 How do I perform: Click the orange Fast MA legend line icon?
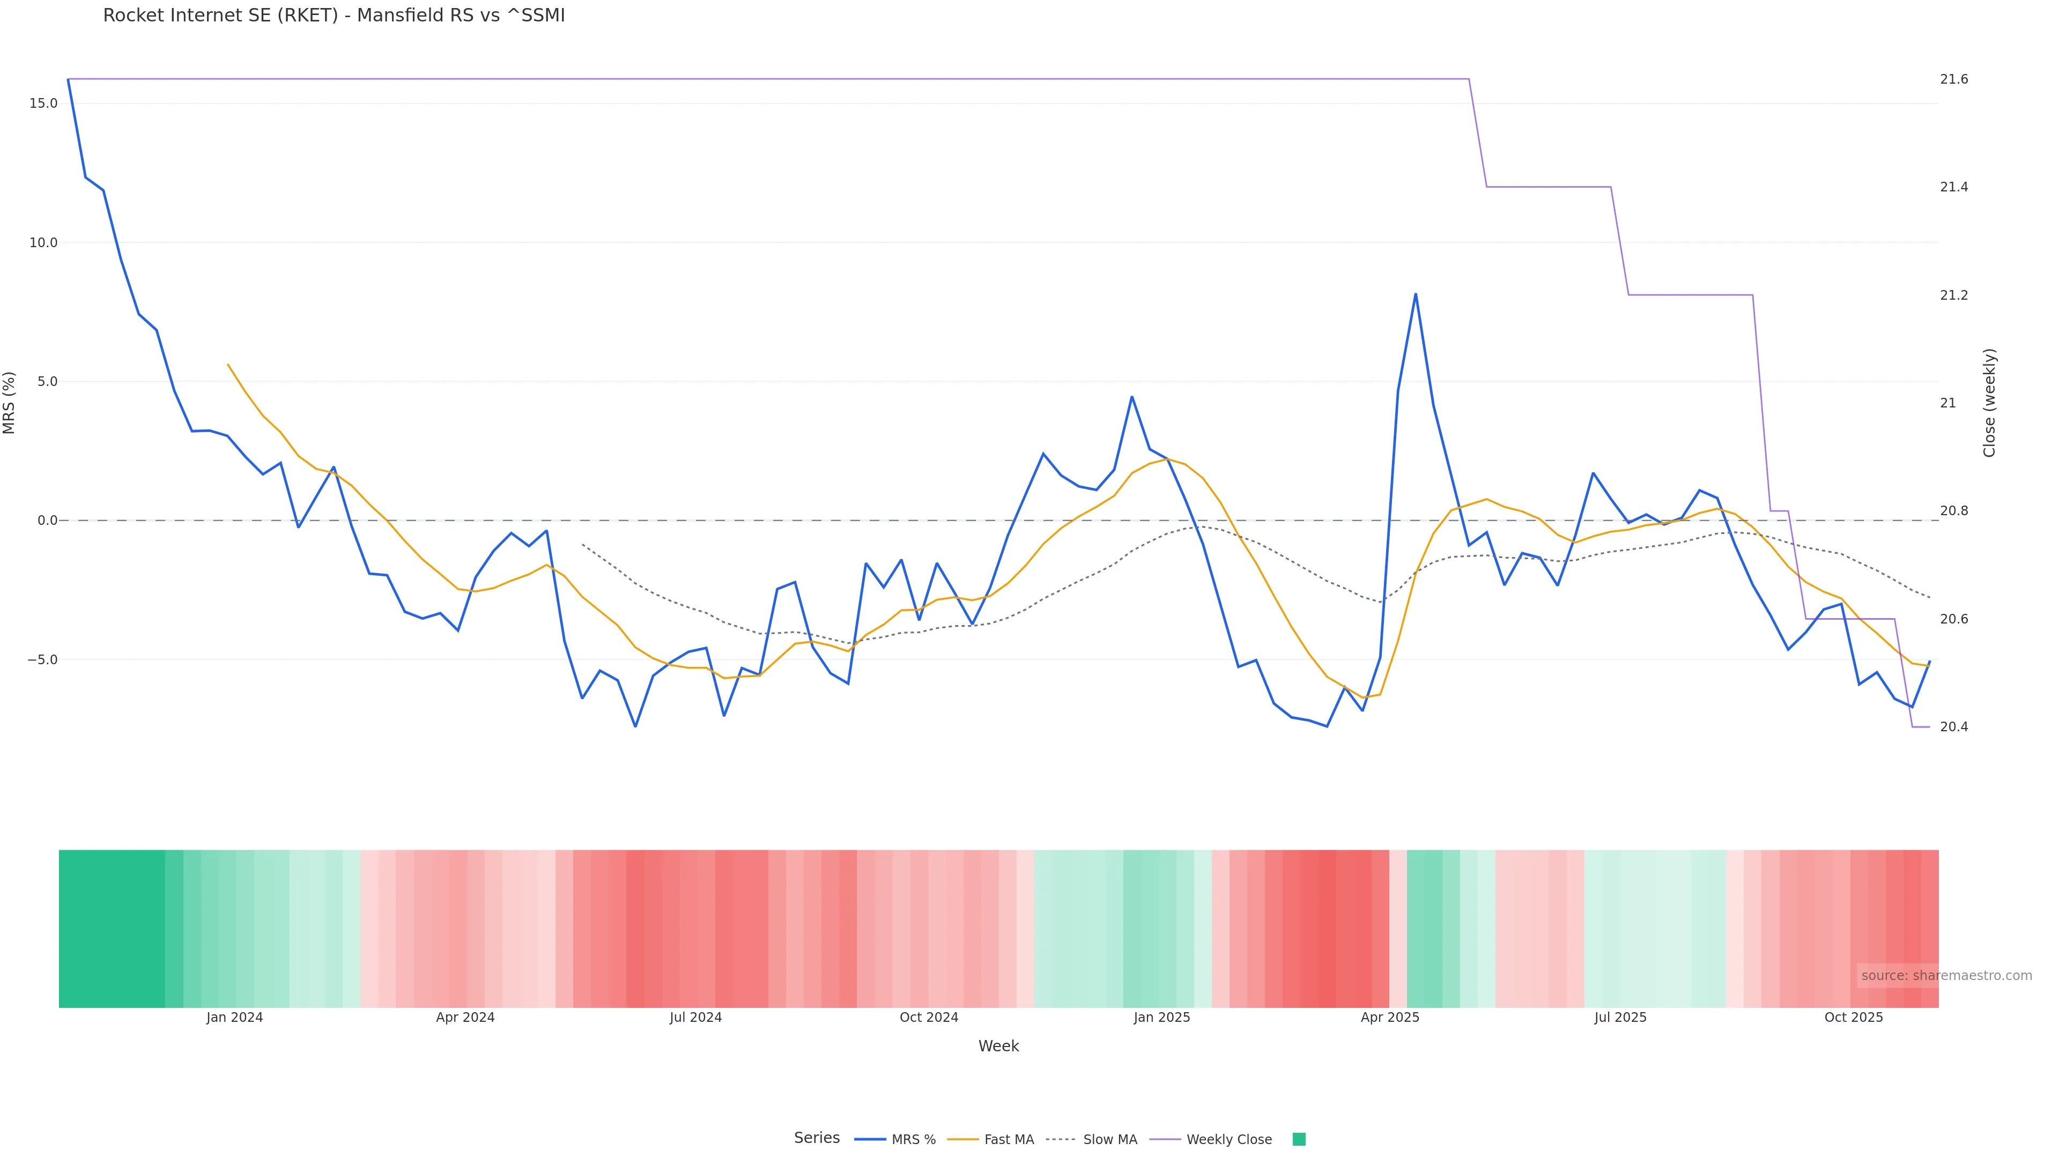coord(962,1140)
